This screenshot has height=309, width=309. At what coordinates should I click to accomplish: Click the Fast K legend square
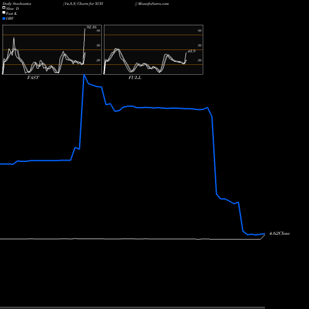tap(4, 13)
